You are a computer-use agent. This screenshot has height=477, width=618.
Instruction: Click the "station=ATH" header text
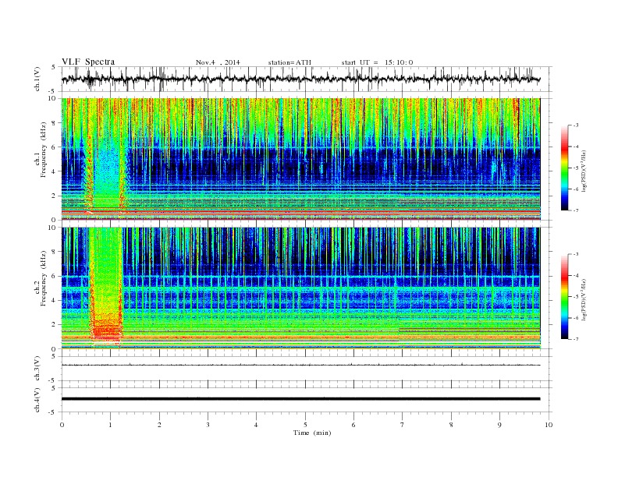(x=289, y=62)
